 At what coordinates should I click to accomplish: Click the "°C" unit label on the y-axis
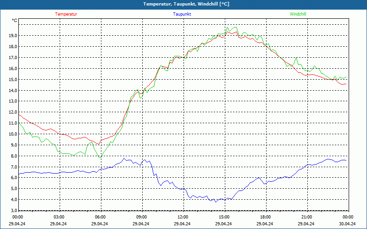click(15, 21)
